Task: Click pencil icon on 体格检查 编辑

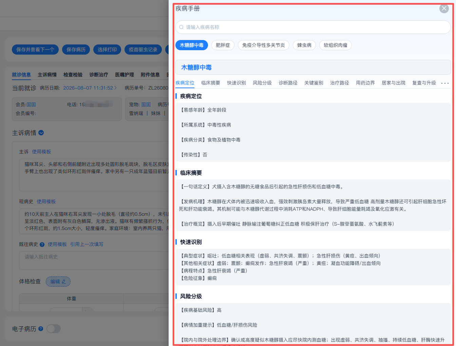Action: click(x=63, y=282)
